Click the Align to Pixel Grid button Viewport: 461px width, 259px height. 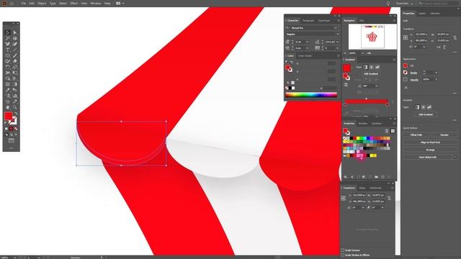tap(430, 142)
